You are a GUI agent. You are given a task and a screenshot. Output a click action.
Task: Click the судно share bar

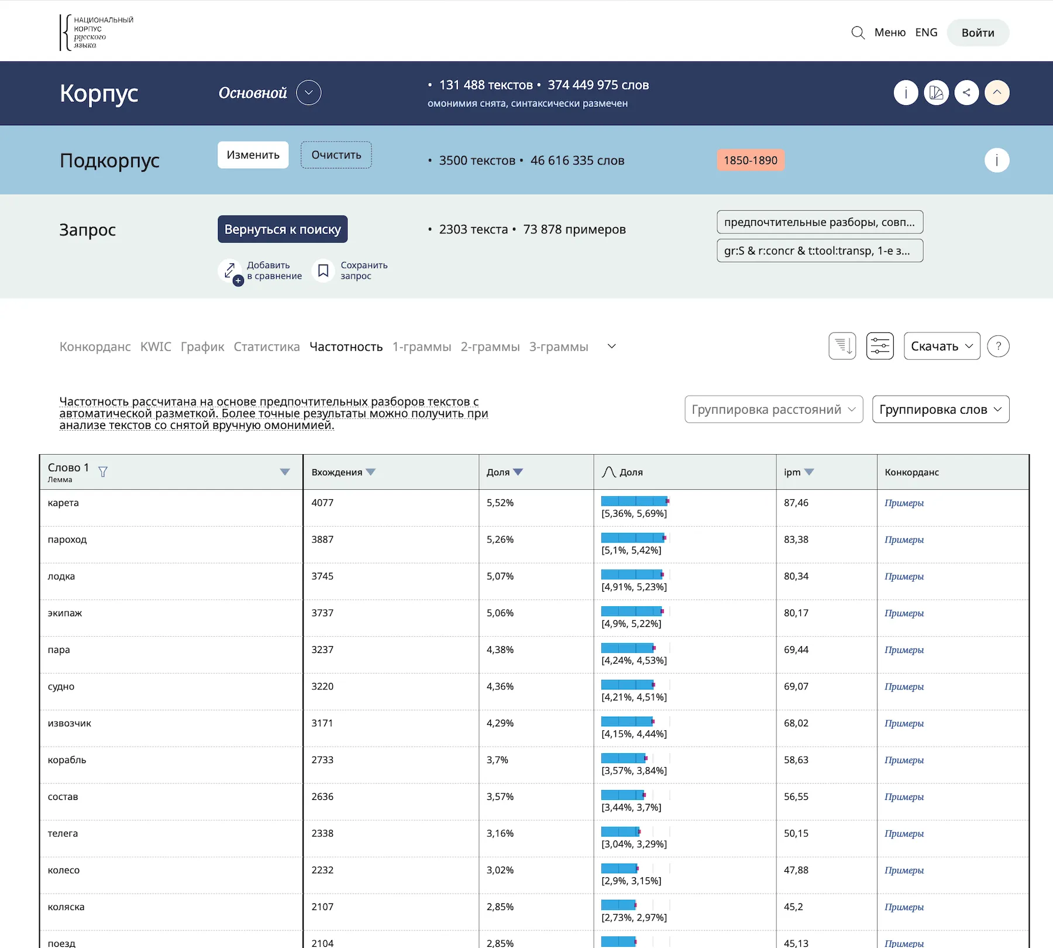point(628,685)
